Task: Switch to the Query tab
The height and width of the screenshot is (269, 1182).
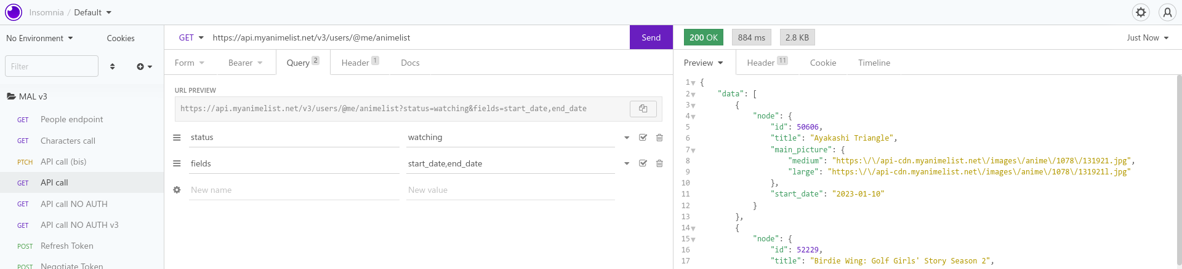Action: coord(302,62)
